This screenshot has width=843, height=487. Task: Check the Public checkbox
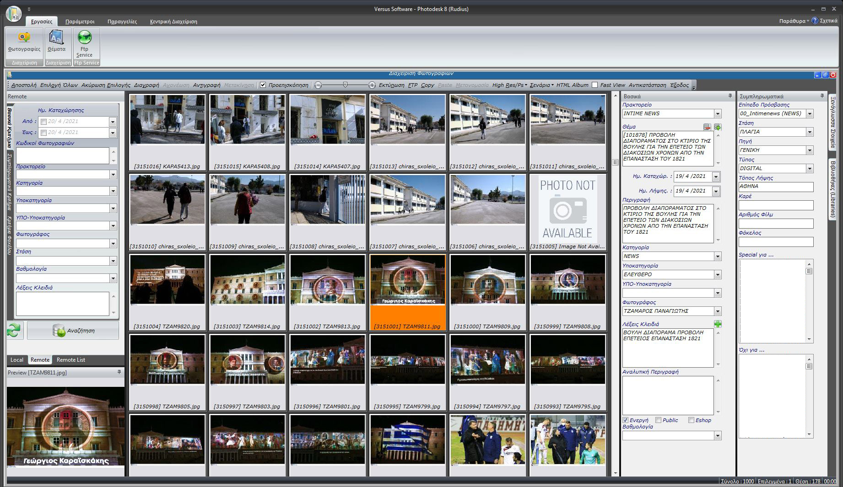point(658,420)
